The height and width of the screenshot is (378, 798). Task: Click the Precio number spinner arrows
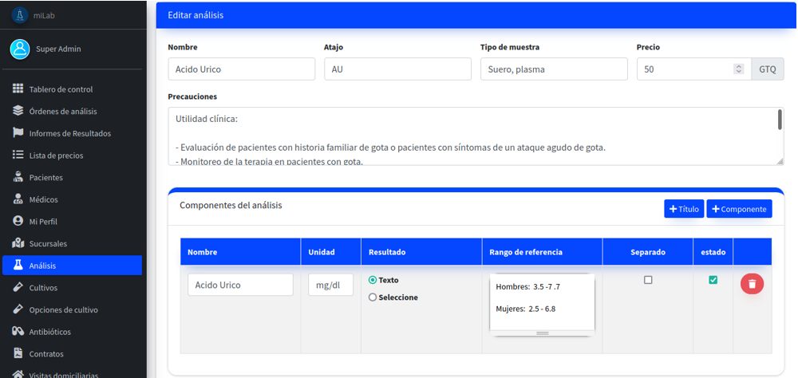[x=738, y=69]
